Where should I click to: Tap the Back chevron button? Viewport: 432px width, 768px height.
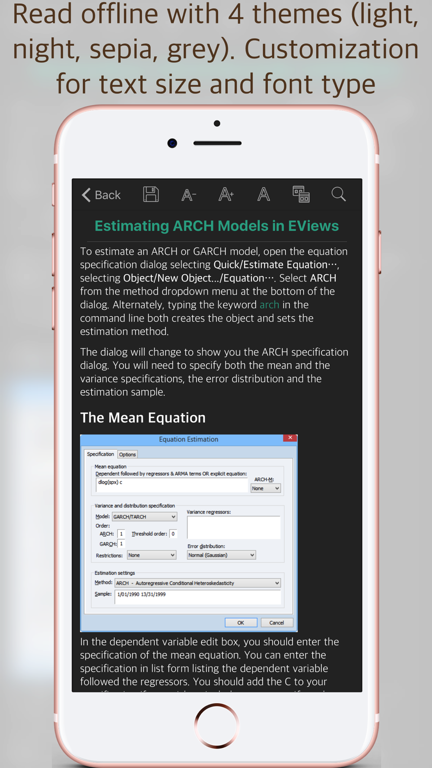click(x=101, y=195)
